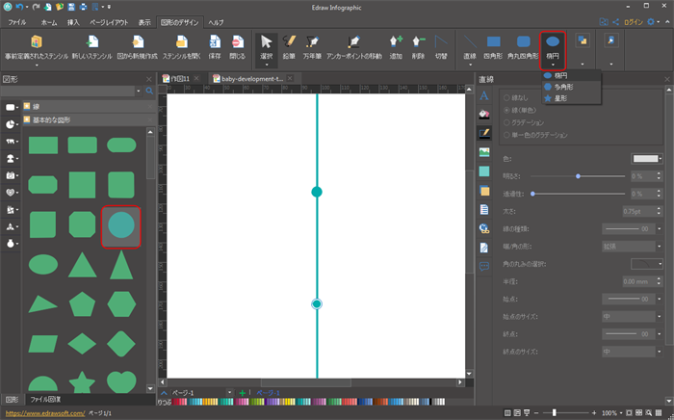674x420 pixels.
Task: Expand the 始点のサイズ dropdown
Action: 631,314
